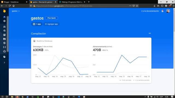Go back in browser history

point(2,6)
